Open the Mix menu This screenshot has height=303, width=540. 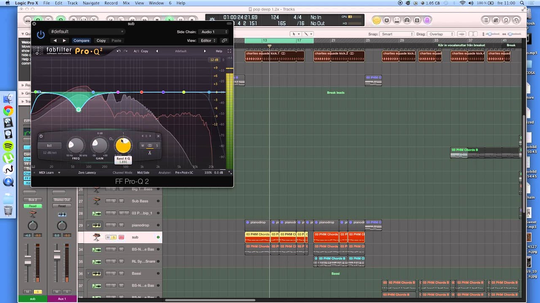tap(126, 3)
